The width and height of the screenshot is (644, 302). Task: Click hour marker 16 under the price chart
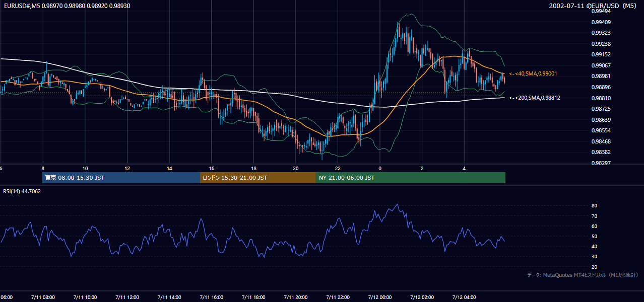(212, 169)
